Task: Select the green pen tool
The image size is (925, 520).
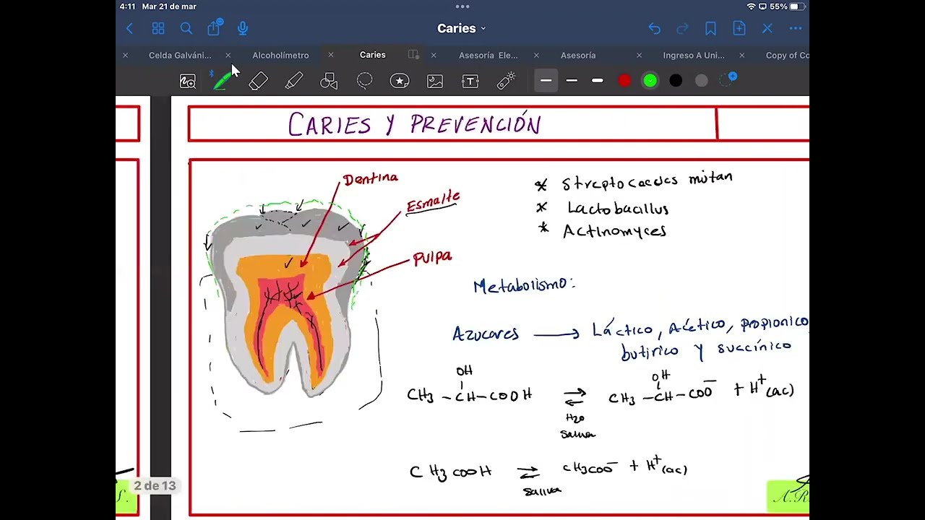Action: (x=222, y=81)
